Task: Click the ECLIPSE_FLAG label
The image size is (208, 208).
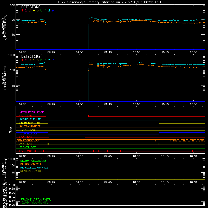Action: (28, 133)
